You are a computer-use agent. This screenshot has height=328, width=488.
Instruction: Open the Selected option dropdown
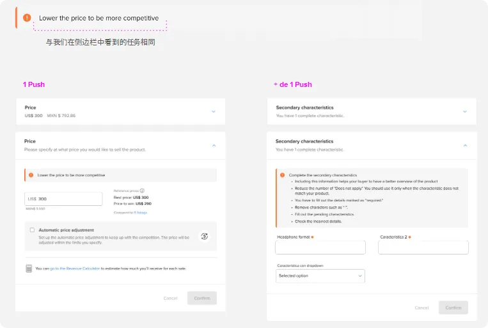pyautogui.click(x=320, y=276)
